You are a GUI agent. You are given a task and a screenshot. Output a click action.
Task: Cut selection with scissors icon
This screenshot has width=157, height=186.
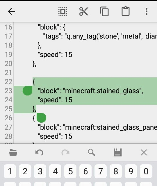point(84,11)
